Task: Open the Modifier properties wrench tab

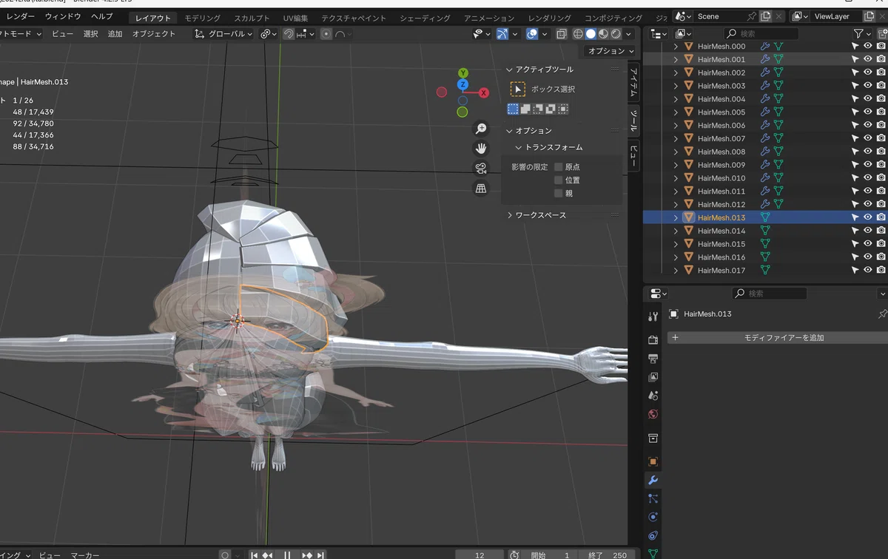Action: 653,480
